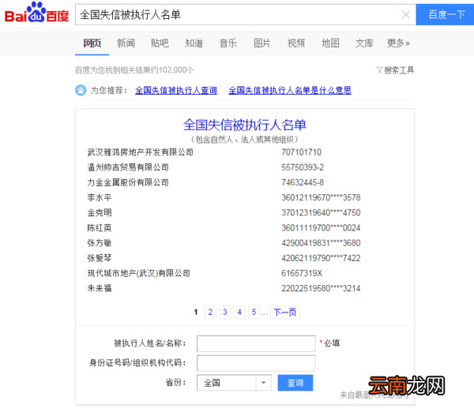Switch to the 知道 tab
474x408 pixels.
pos(194,43)
